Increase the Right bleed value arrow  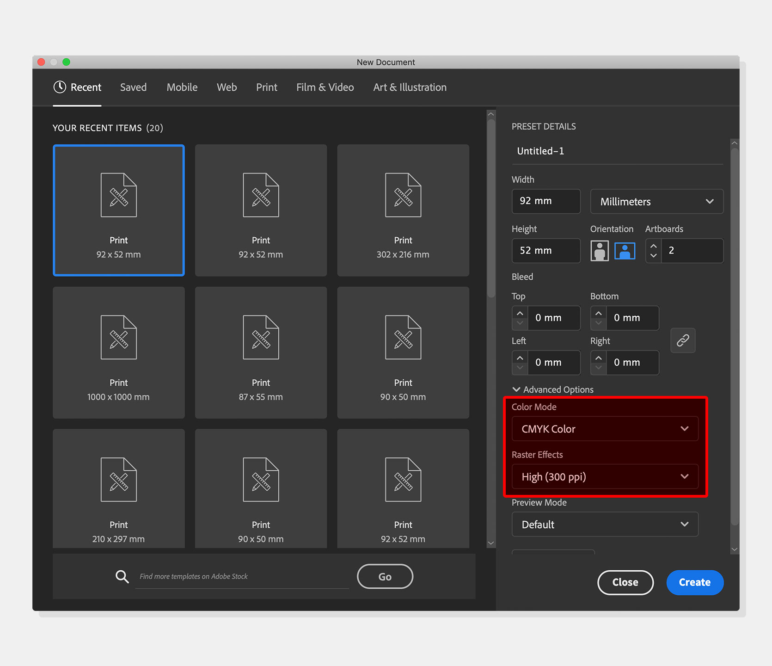[599, 358]
